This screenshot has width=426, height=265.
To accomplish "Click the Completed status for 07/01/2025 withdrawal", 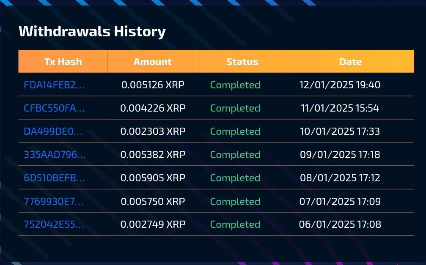I will pyautogui.click(x=235, y=202).
